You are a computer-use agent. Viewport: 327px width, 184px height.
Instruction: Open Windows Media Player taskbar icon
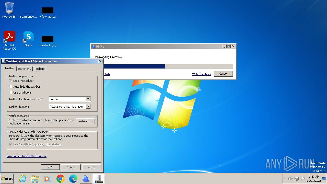(48, 179)
